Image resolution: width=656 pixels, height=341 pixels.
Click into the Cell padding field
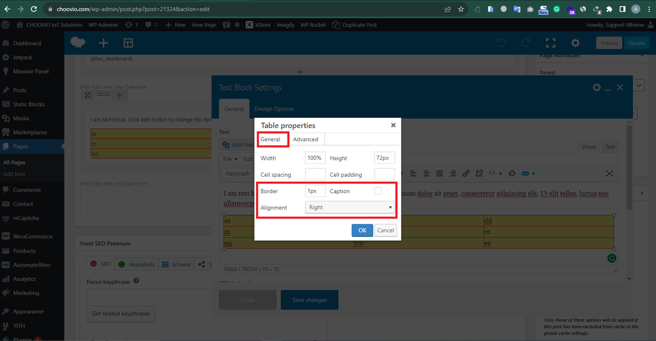point(384,175)
